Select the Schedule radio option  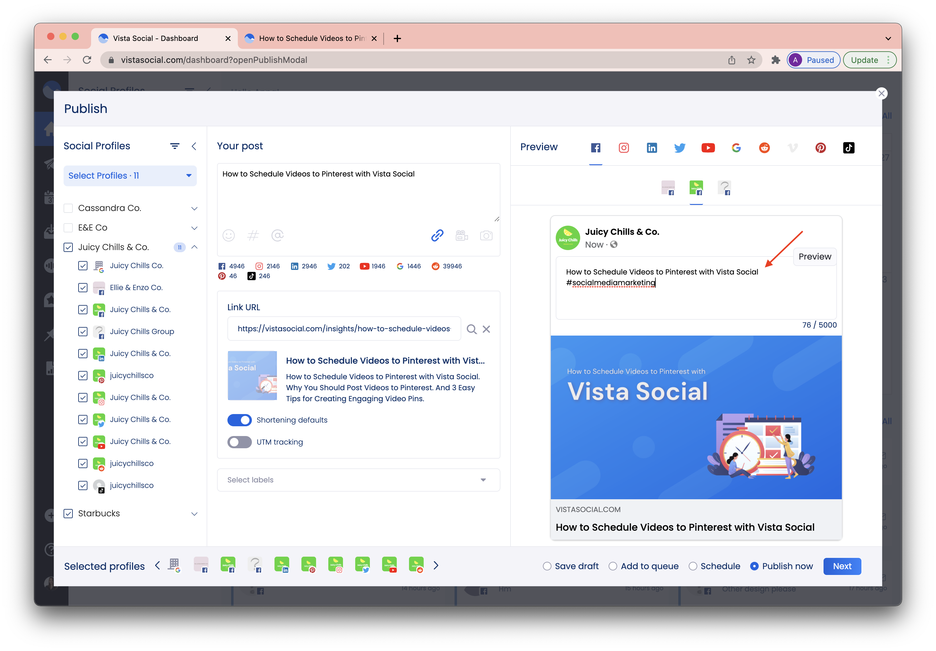coord(693,566)
